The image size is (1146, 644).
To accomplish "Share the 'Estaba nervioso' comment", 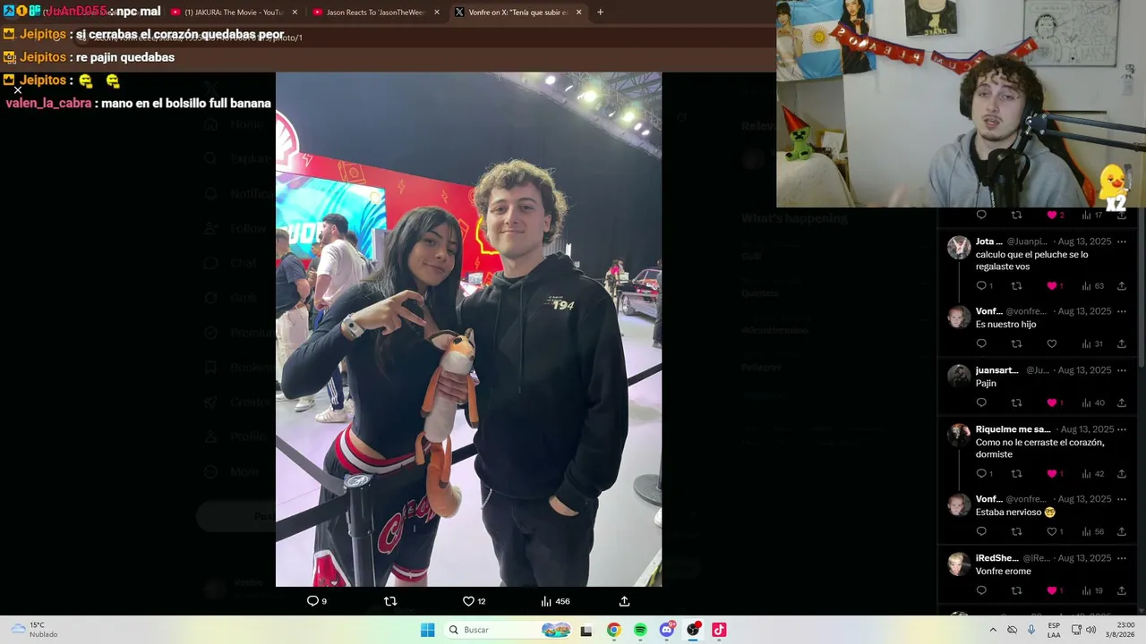I will 1121,531.
